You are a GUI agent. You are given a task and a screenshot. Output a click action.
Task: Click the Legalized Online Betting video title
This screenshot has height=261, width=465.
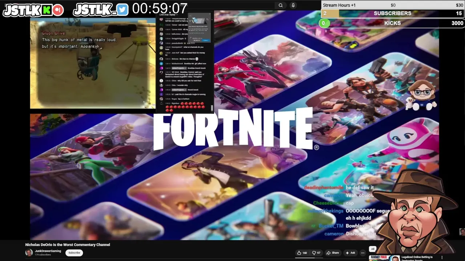[417, 258]
